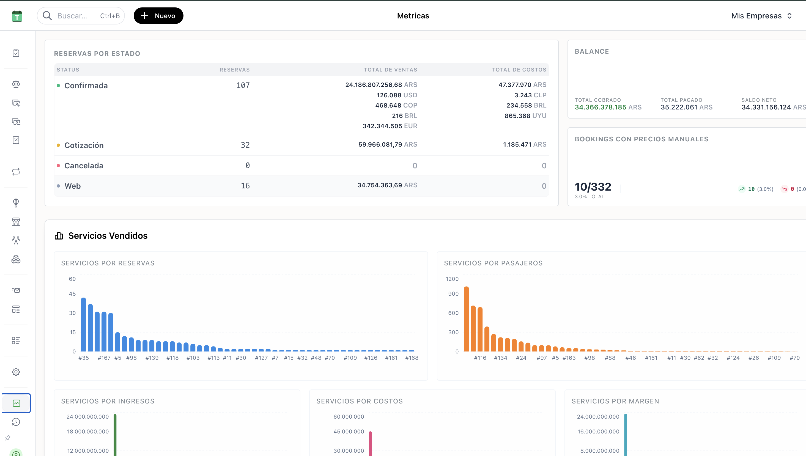Click the Saldo Neto 34.331.156.124 ARS value
This screenshot has height=456, width=806.
[774, 107]
